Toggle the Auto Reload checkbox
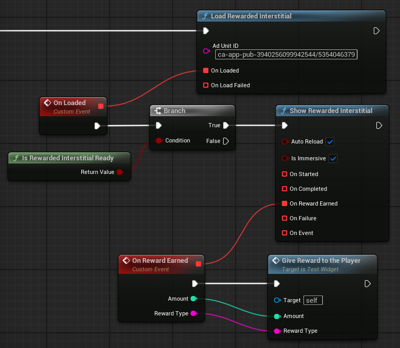The height and width of the screenshot is (348, 400). click(x=330, y=142)
